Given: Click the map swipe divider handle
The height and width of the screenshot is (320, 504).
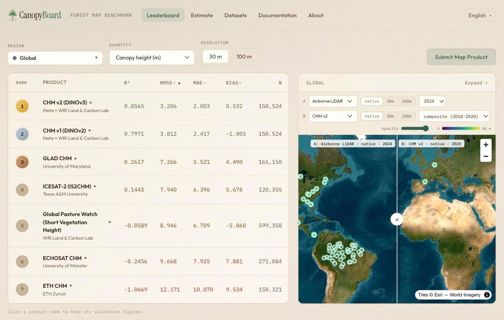Looking at the screenshot, I should [x=397, y=219].
